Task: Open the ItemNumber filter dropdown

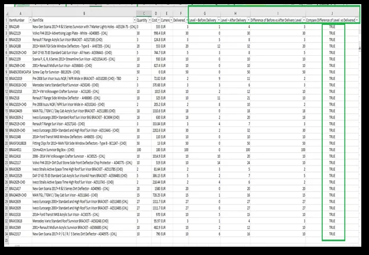Action: [x=30, y=20]
